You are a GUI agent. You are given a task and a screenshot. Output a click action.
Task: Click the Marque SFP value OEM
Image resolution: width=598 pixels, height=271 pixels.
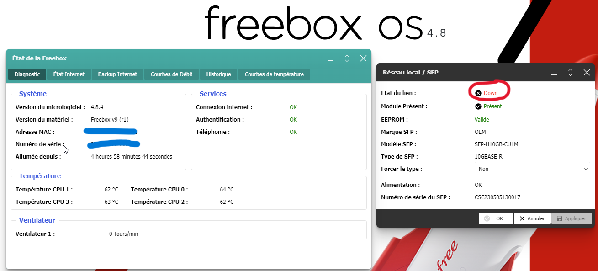click(x=480, y=132)
